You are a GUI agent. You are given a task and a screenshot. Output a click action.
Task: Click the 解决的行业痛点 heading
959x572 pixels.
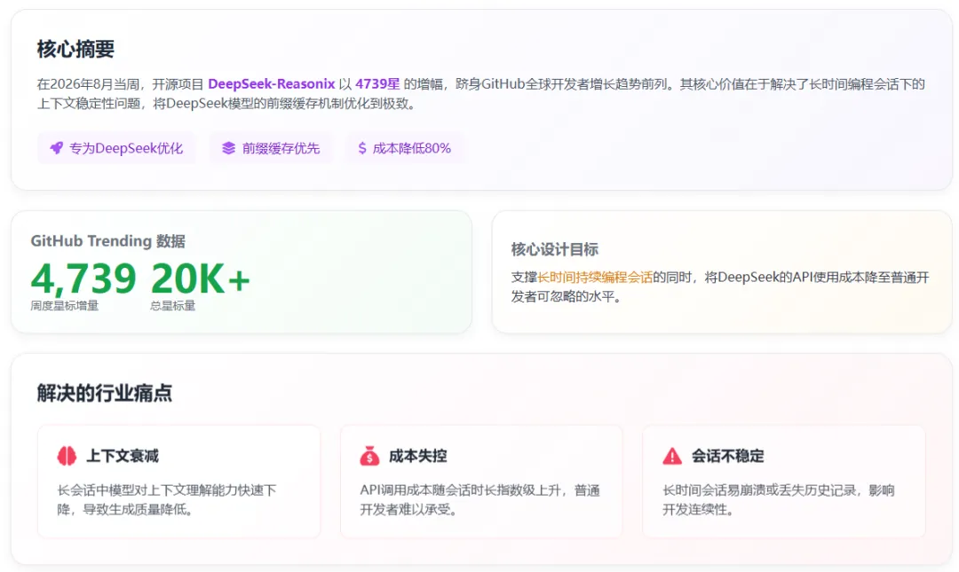pyautogui.click(x=105, y=393)
